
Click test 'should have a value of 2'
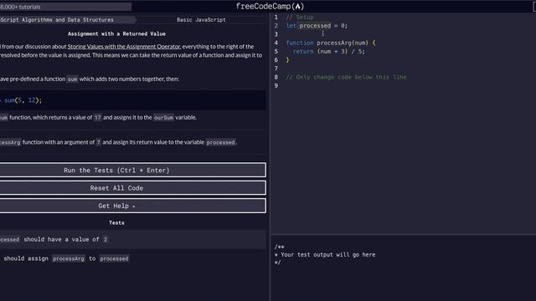(132, 239)
